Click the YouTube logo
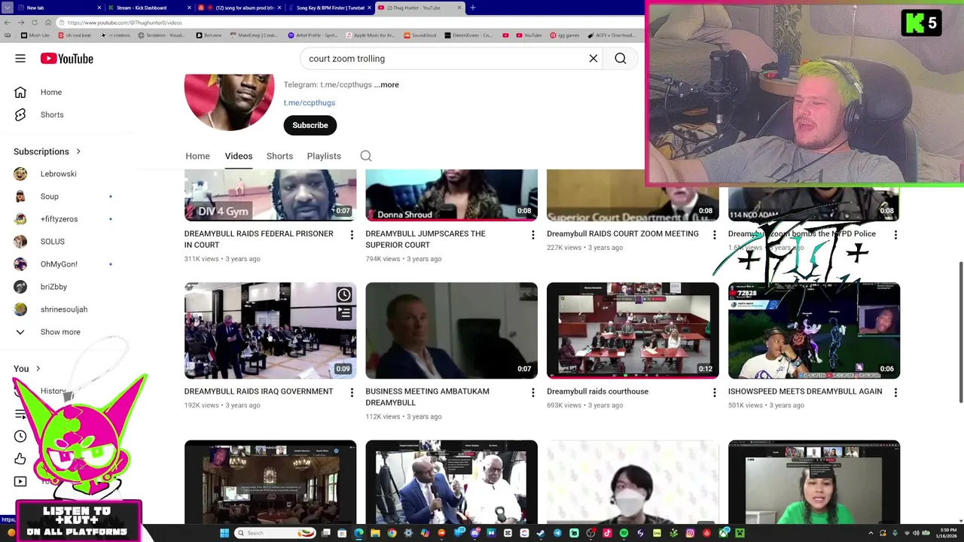The width and height of the screenshot is (964, 542). [67, 59]
